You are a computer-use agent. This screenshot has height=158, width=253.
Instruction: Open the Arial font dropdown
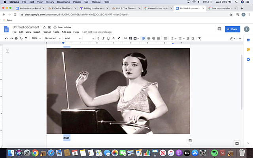tap(73, 38)
